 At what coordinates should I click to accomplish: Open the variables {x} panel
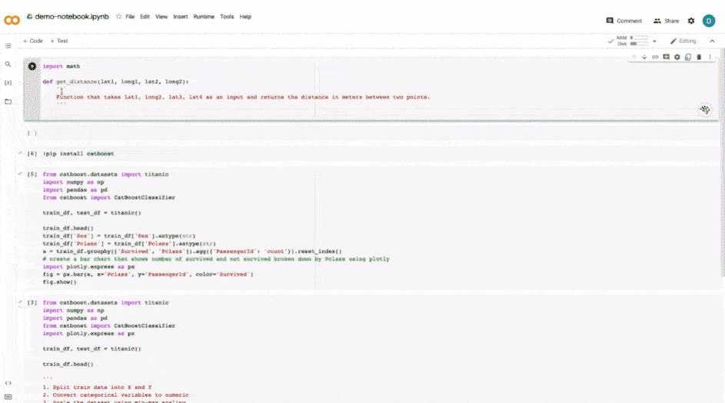click(x=8, y=82)
